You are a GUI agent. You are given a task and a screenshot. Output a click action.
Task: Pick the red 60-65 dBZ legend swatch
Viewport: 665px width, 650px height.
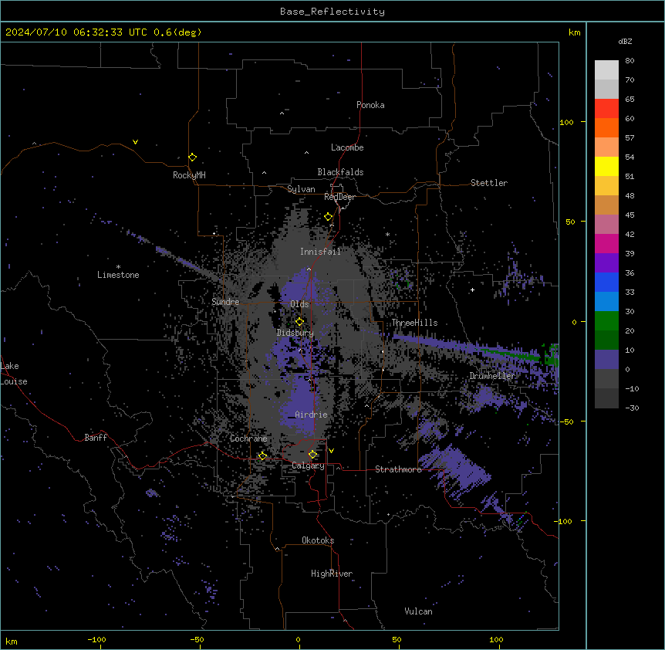[x=606, y=109]
